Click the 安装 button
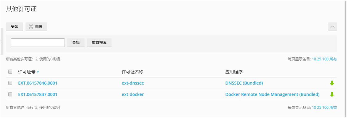This screenshot has width=347, height=118. click(x=14, y=27)
